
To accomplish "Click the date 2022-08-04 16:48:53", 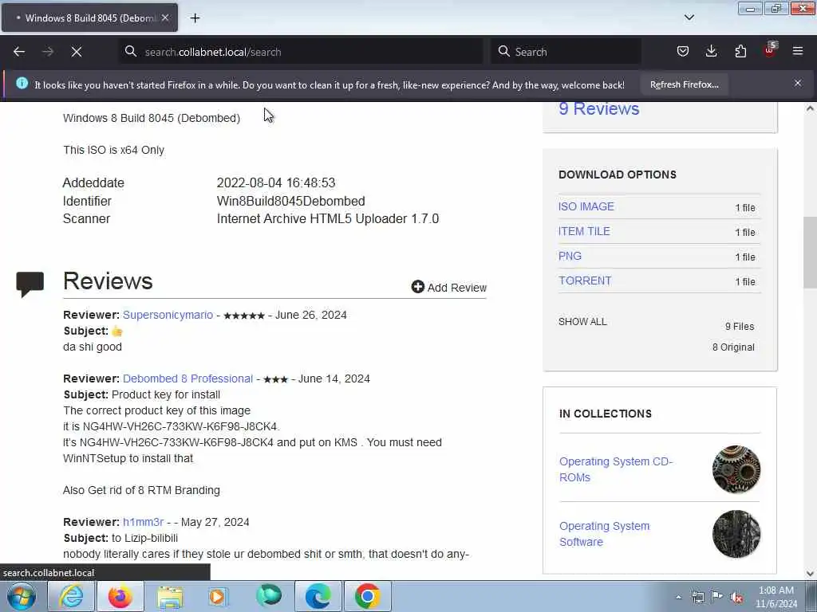I will click(276, 182).
